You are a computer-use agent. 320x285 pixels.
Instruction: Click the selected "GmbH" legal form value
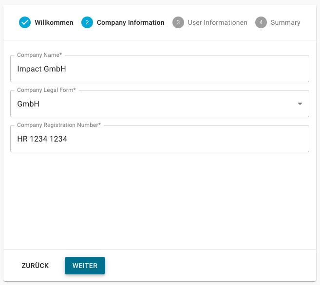28,104
